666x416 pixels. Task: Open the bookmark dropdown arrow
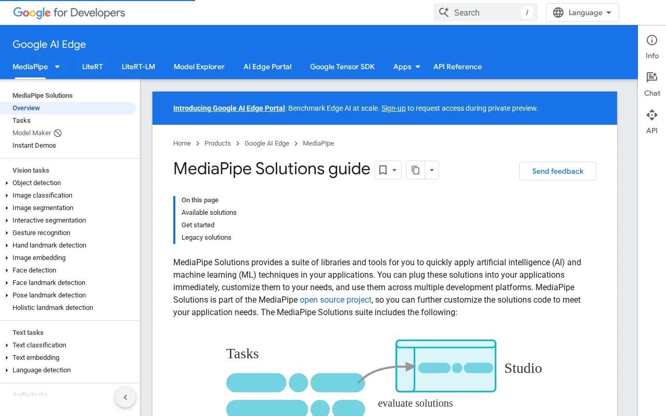click(x=394, y=170)
